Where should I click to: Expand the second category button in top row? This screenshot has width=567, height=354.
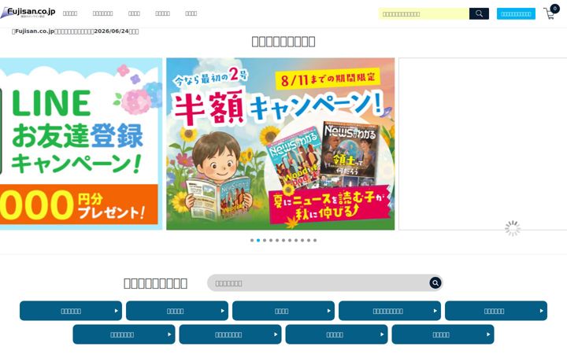click(177, 311)
